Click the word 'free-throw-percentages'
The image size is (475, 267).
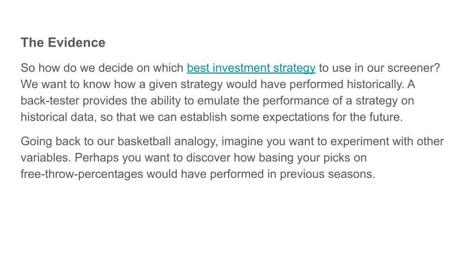[82, 174]
